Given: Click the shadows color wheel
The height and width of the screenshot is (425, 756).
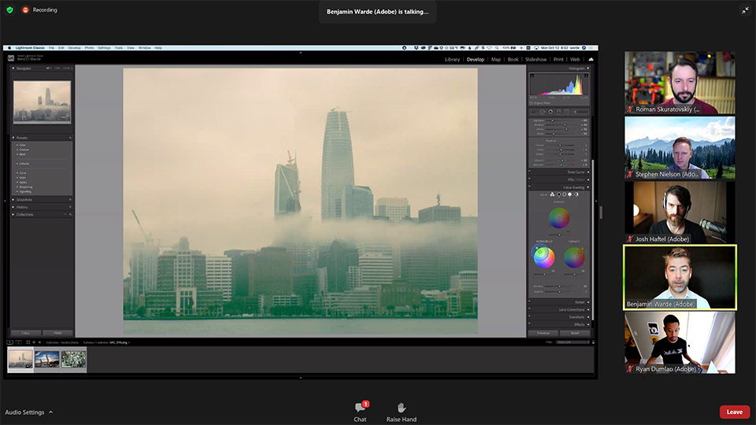Looking at the screenshot, I should coord(543,257).
